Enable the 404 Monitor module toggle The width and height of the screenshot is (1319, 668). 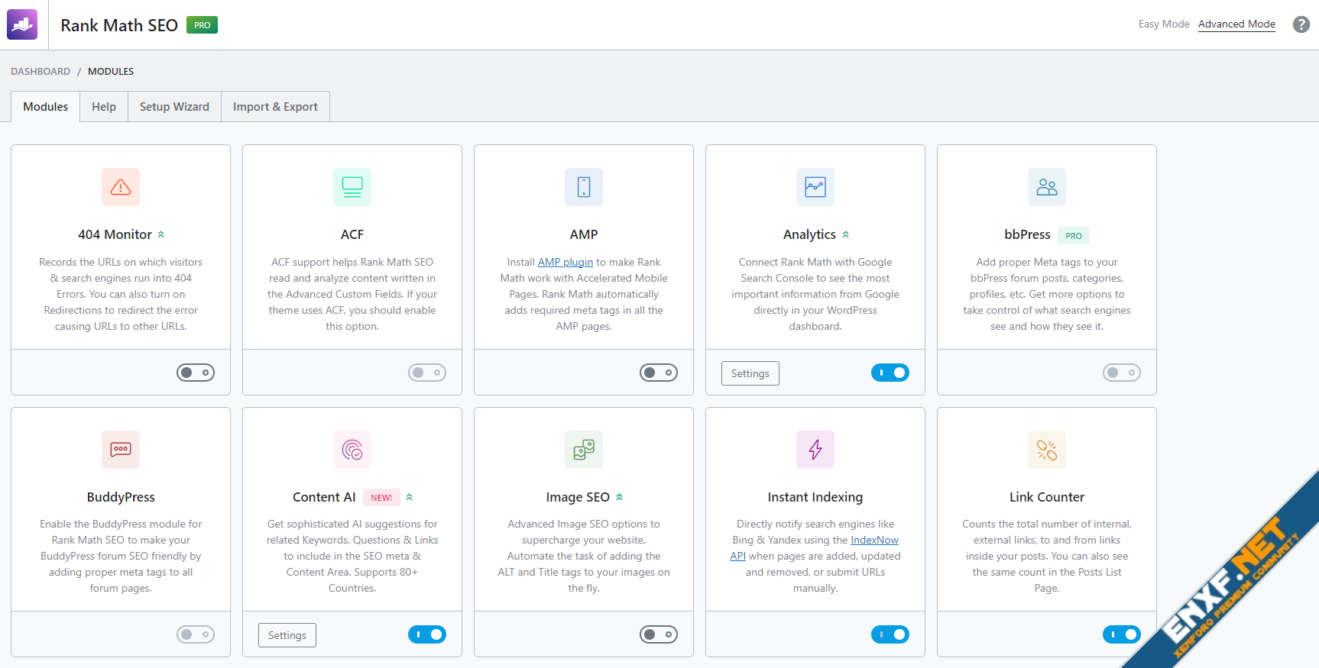tap(196, 373)
